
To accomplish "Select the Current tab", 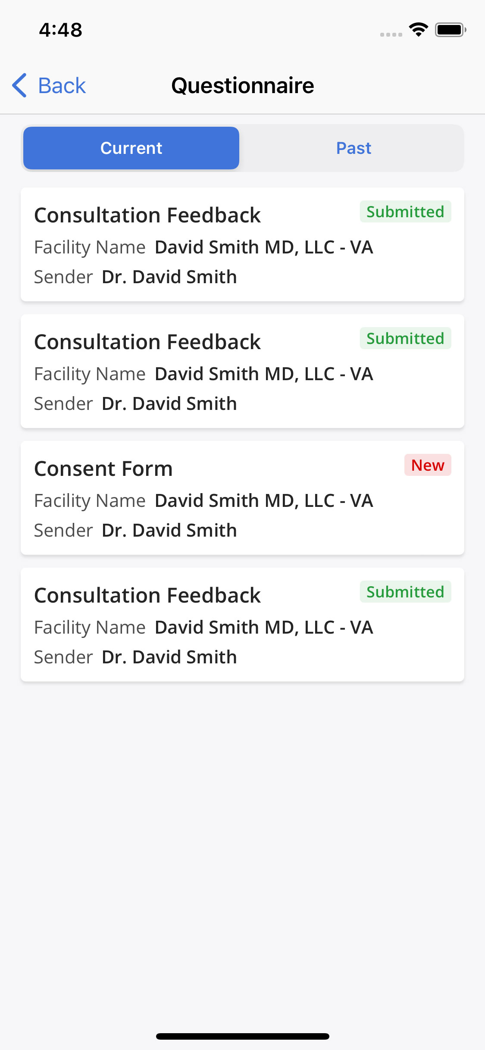I will coord(131,148).
